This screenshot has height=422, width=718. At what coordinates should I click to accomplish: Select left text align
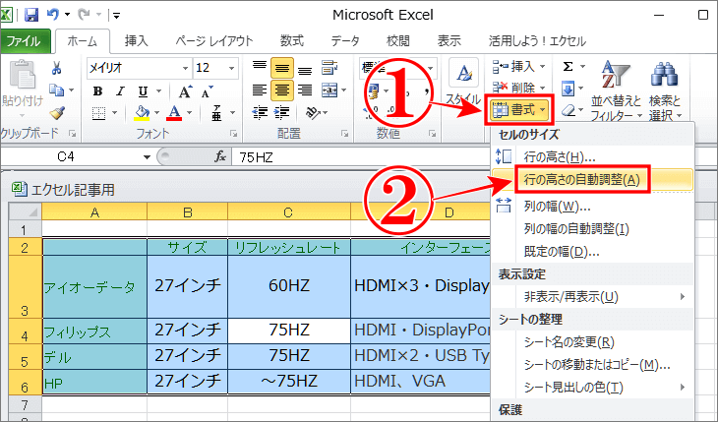(x=260, y=90)
